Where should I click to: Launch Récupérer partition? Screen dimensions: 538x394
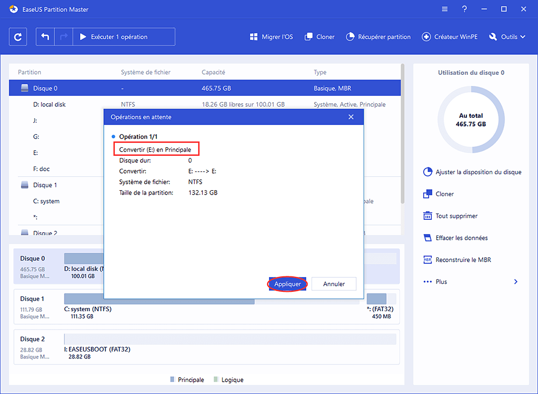pyautogui.click(x=378, y=37)
